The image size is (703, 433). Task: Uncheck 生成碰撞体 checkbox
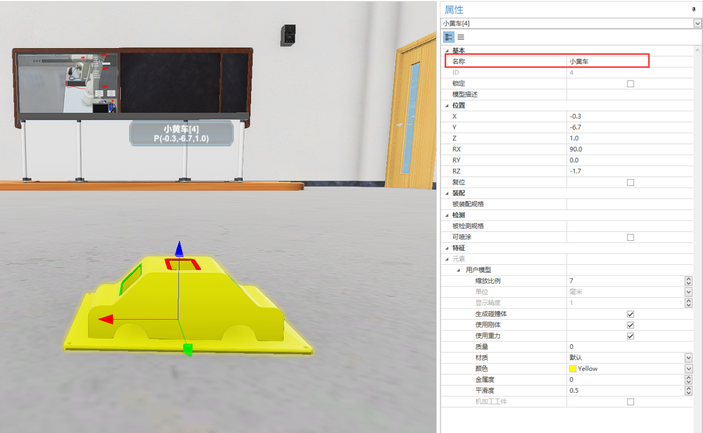pos(630,314)
